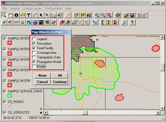Click the None button
The height and width of the screenshot is (122, 166).
[43, 75]
